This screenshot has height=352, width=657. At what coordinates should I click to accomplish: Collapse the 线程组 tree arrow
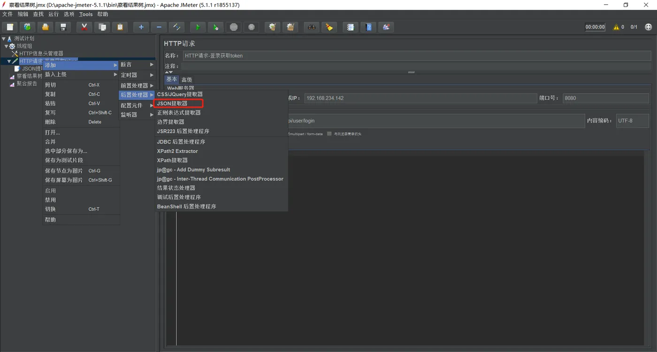click(7, 46)
